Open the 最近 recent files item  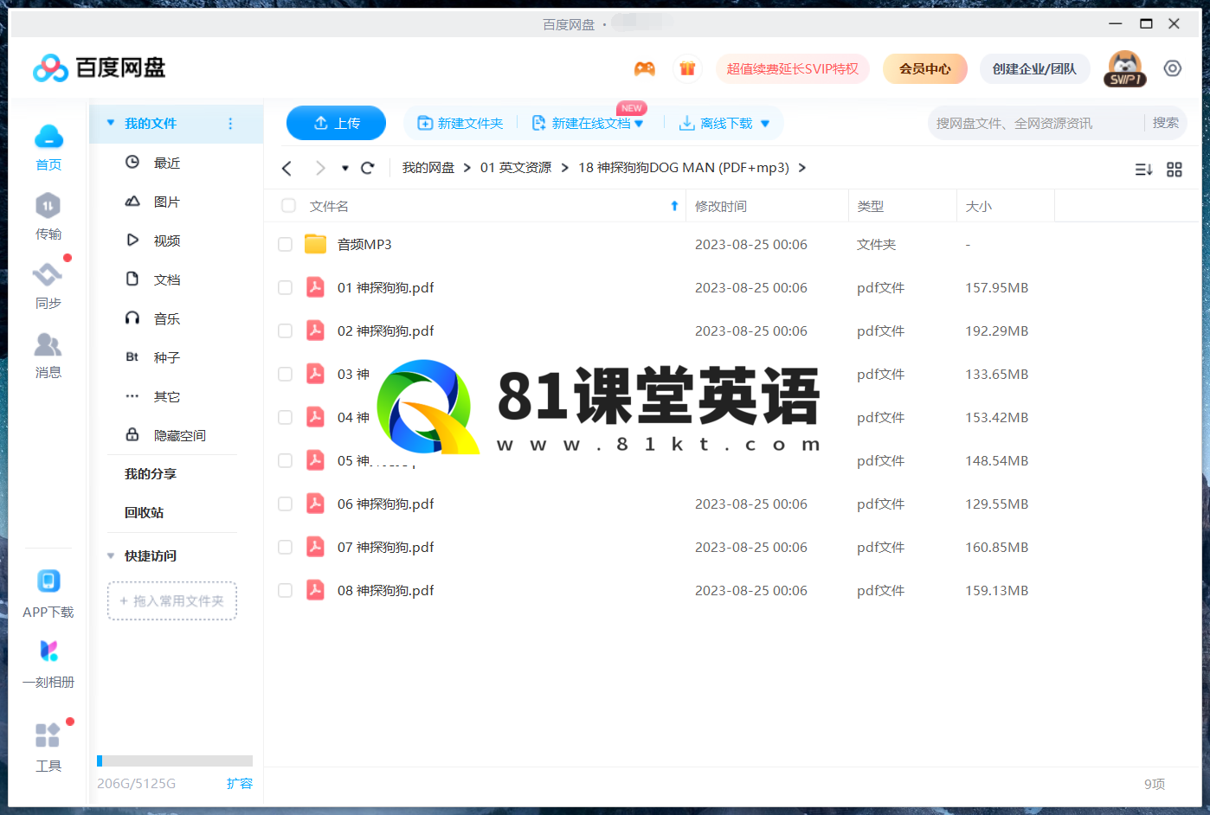click(x=167, y=163)
